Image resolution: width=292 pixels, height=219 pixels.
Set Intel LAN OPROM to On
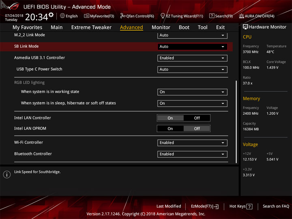pos(170,129)
